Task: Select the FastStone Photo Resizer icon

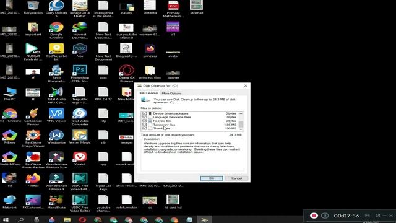Action: (33, 160)
